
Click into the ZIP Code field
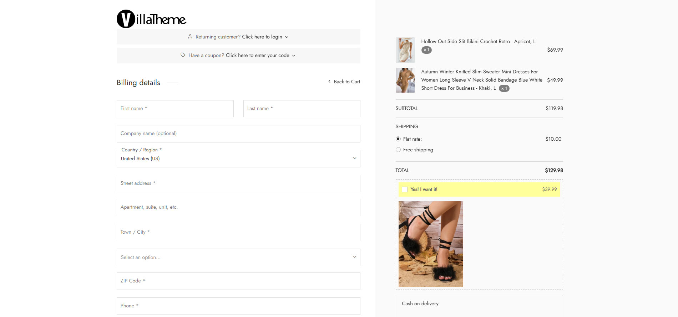pos(238,281)
